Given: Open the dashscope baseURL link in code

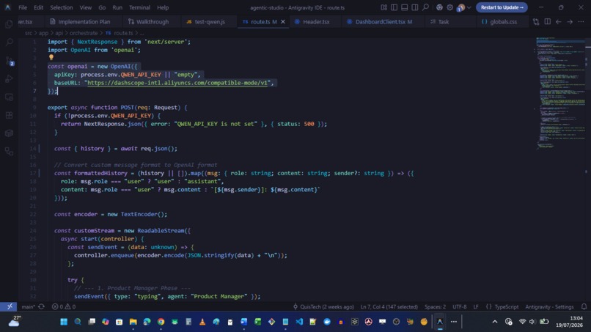Looking at the screenshot, I should click(177, 83).
